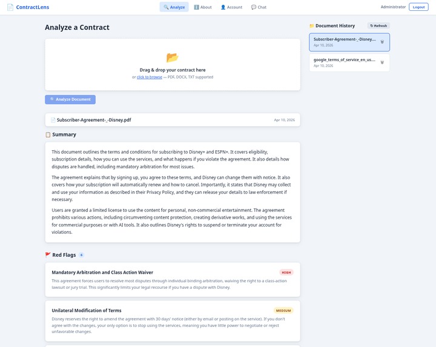
Task: Open the ContractLens home link text
Action: click(x=33, y=7)
